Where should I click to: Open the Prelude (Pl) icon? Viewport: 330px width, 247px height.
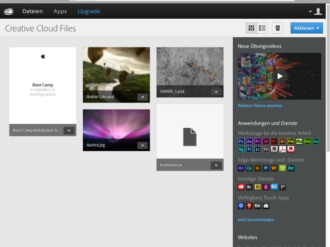249,149
